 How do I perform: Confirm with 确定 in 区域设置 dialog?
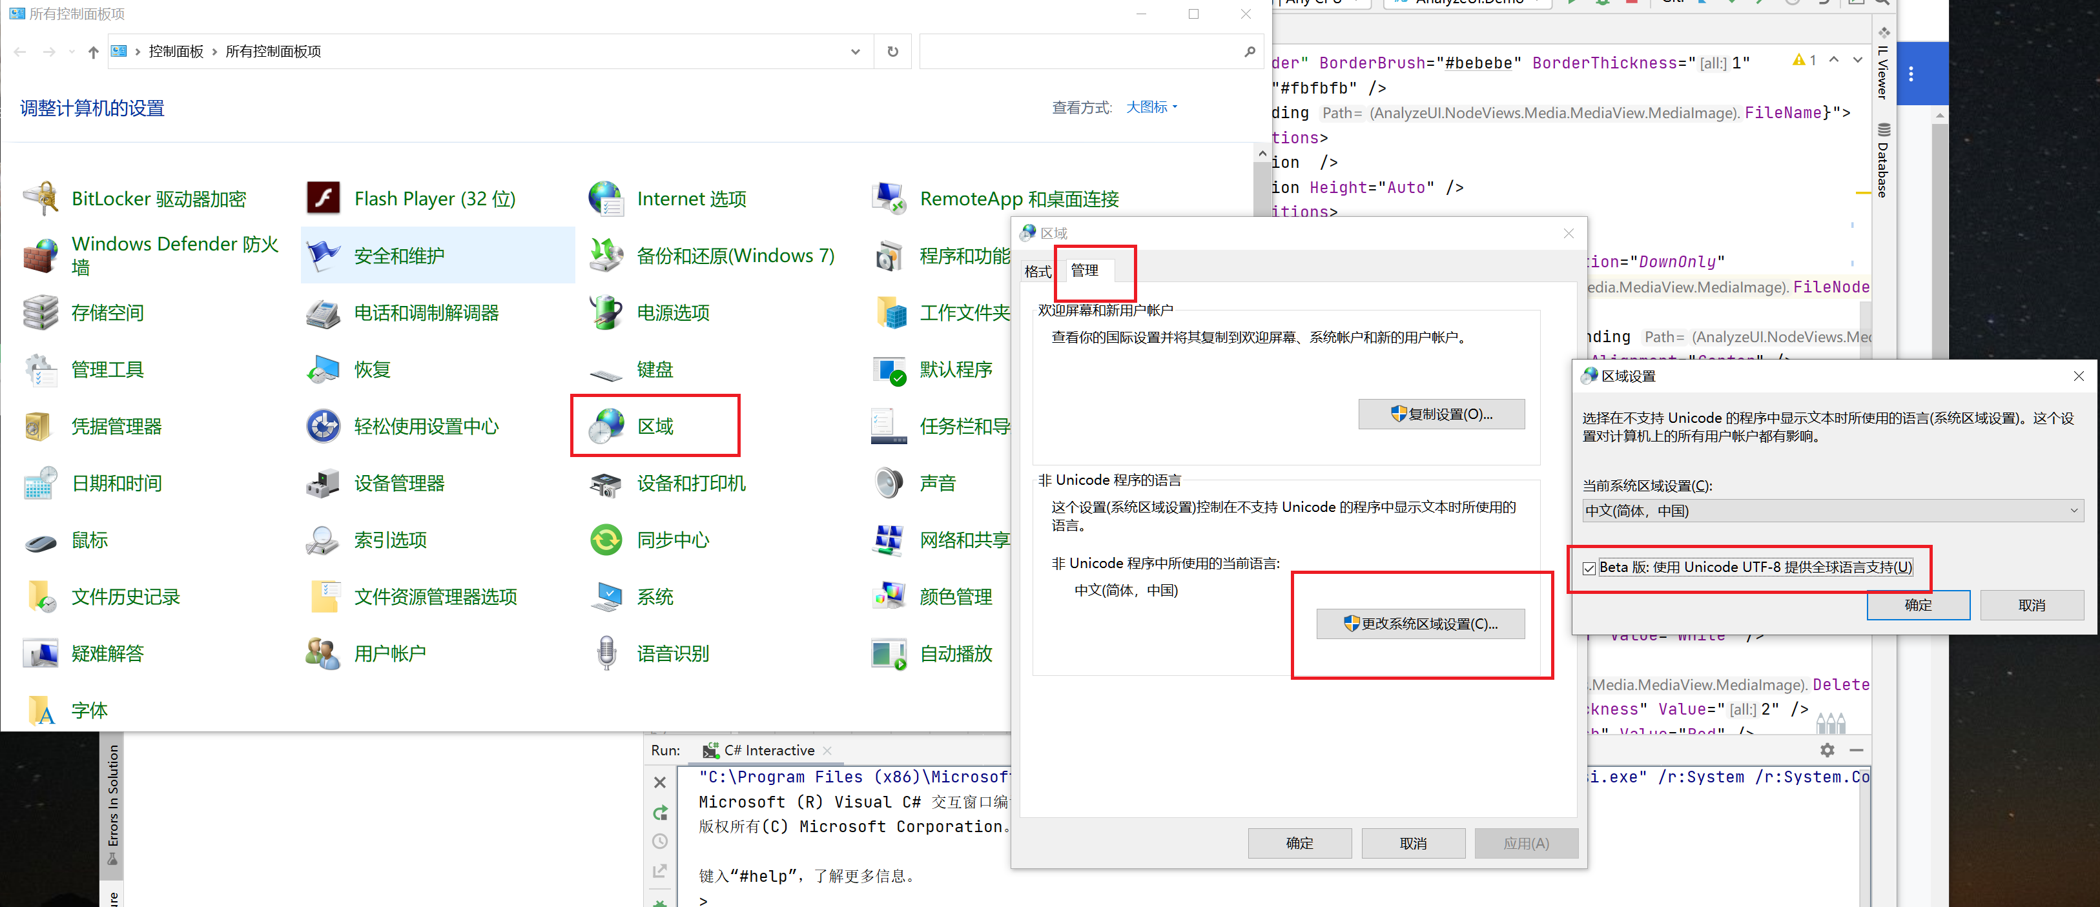(x=1917, y=605)
